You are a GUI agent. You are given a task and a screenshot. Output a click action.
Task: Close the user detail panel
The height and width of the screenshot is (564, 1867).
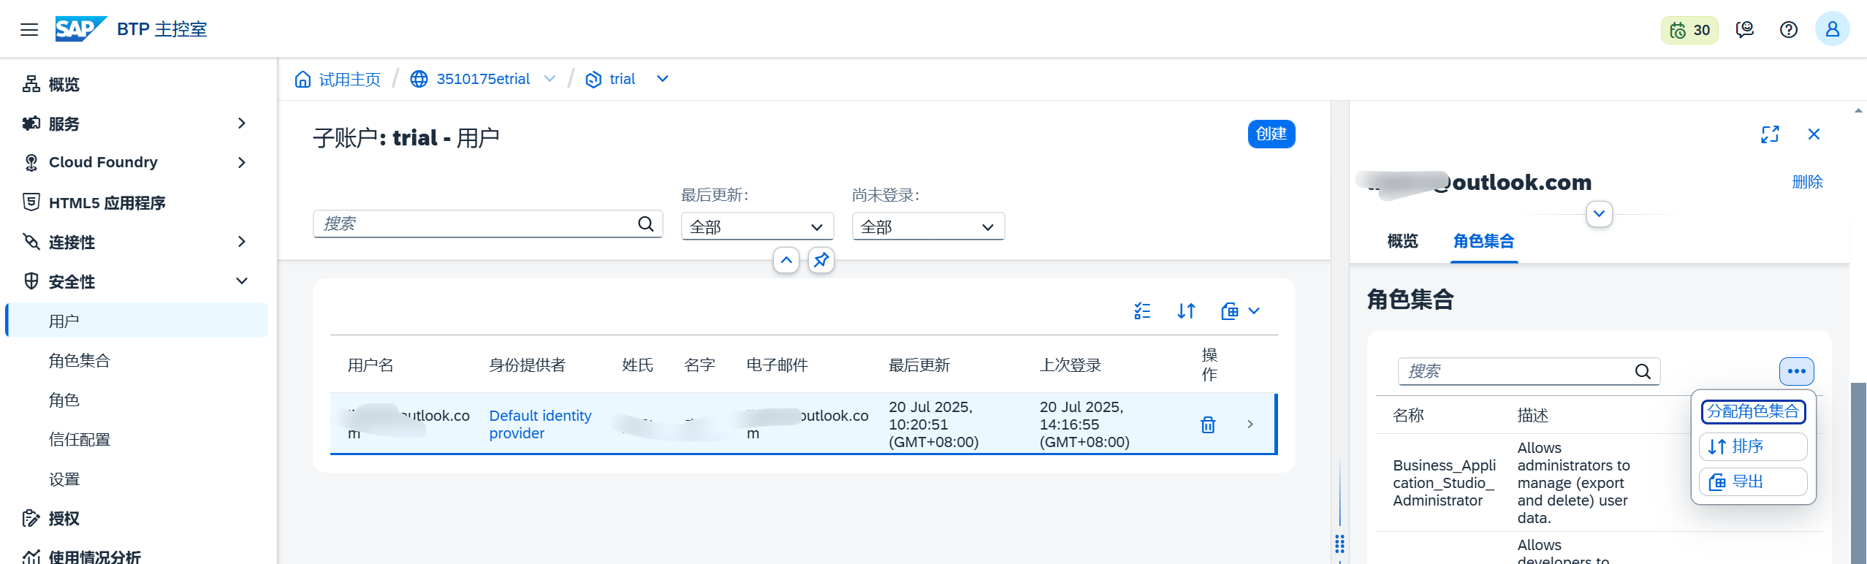[x=1814, y=134]
